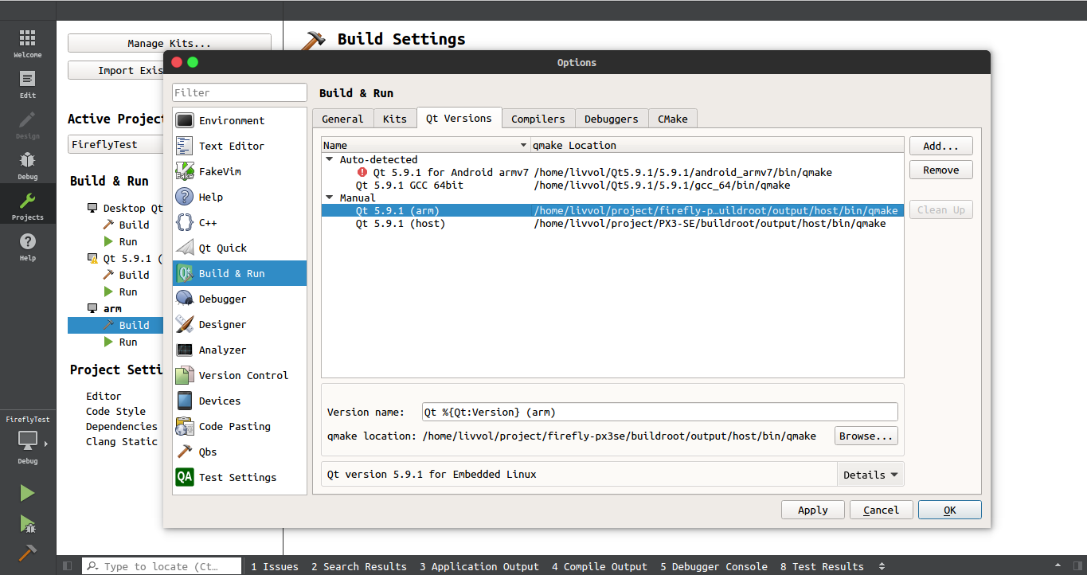Open the 2 Search Results pane
This screenshot has height=575, width=1087.
pyautogui.click(x=359, y=566)
